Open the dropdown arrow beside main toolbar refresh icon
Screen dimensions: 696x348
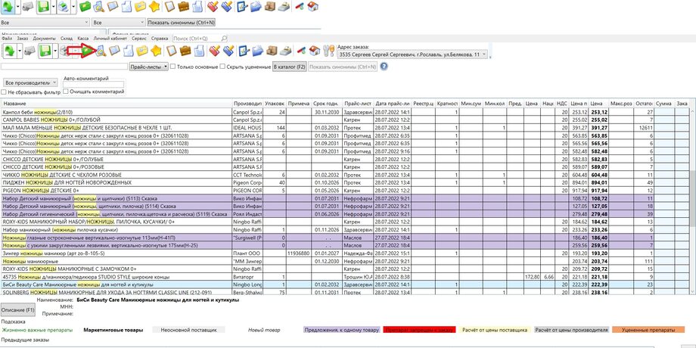19,51
